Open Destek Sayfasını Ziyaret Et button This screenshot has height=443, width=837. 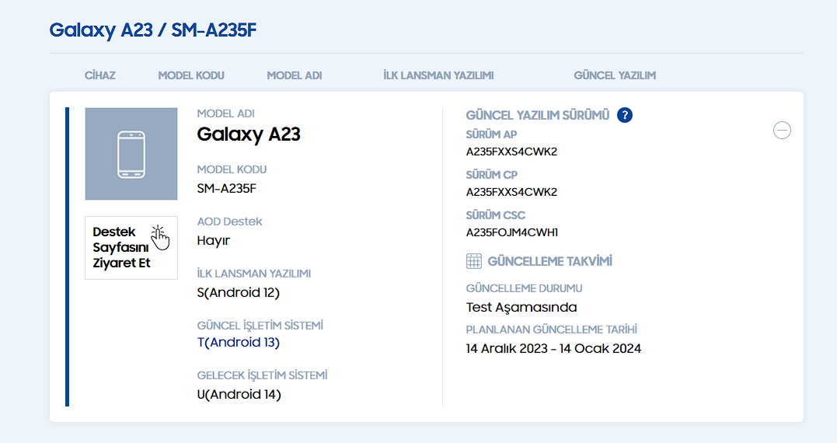131,248
